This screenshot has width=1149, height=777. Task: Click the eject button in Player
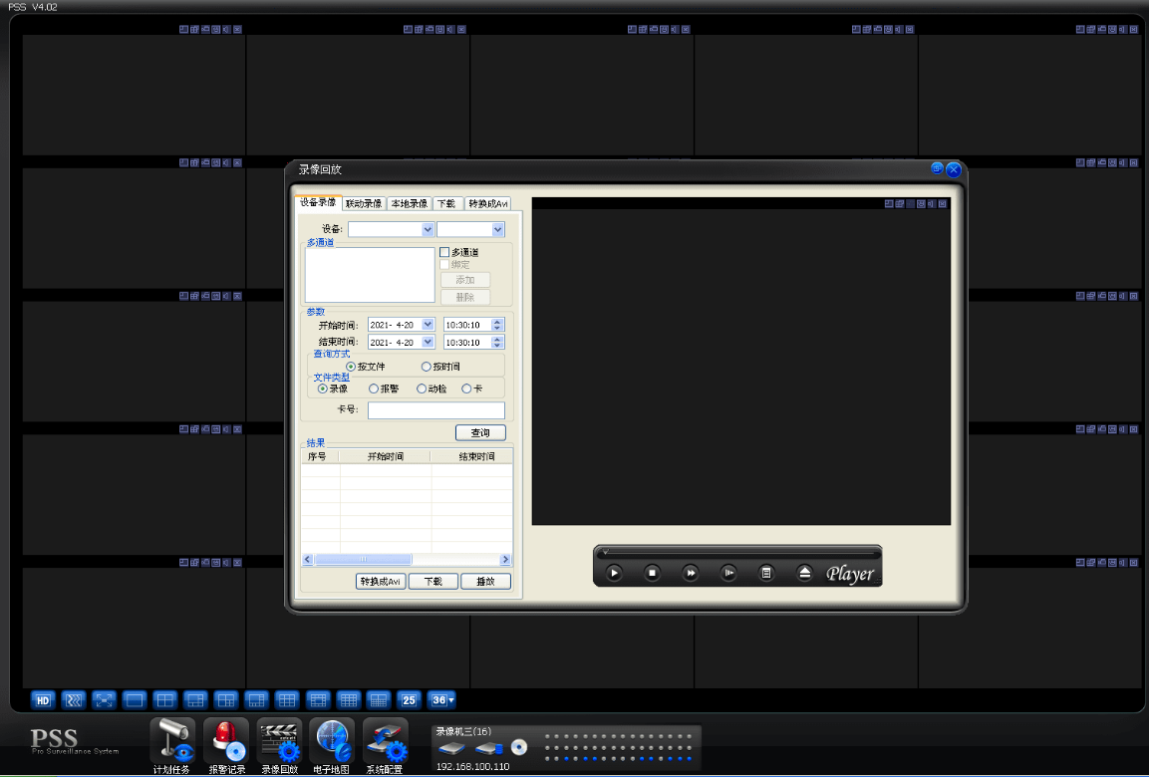[804, 573]
